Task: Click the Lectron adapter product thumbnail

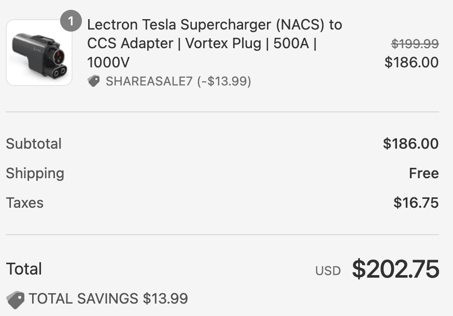Action: pyautogui.click(x=39, y=53)
